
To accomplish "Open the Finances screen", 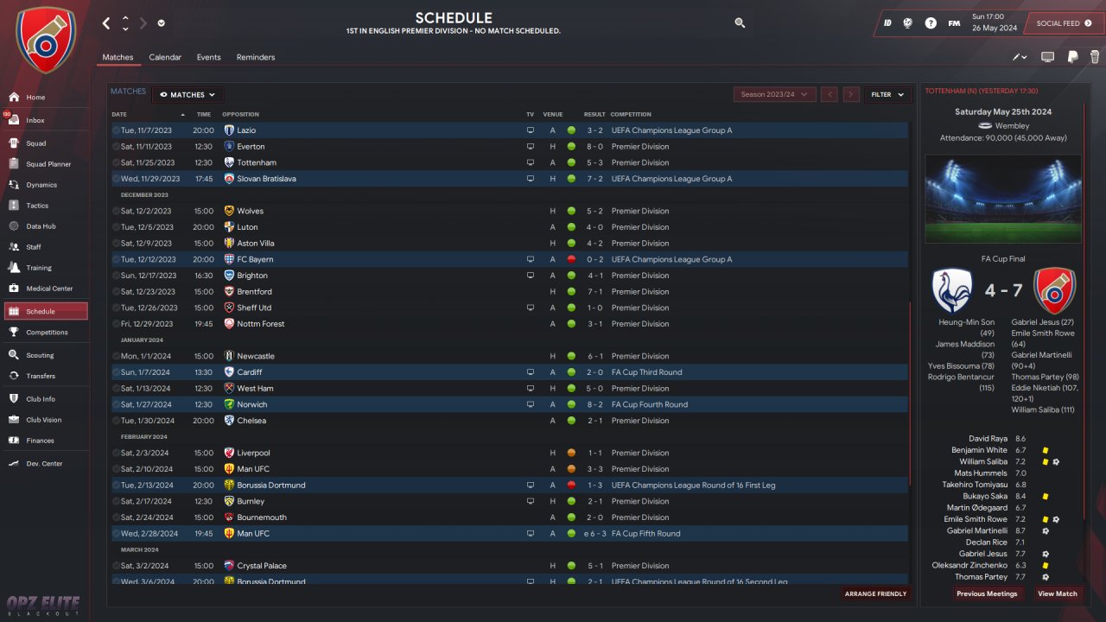I will pos(45,441).
